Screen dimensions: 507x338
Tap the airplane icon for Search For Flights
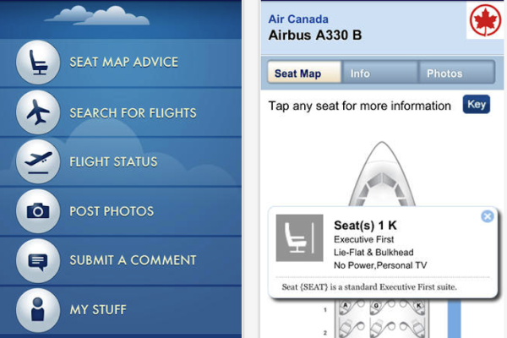coord(38,112)
